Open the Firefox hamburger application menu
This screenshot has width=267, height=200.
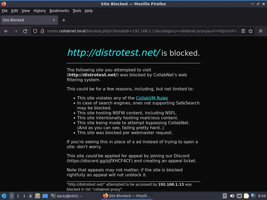261,31
